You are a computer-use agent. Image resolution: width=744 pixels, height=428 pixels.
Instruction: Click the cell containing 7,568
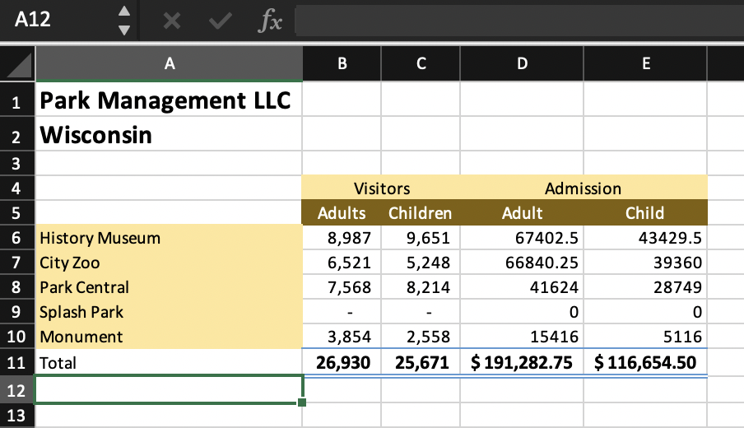(342, 287)
